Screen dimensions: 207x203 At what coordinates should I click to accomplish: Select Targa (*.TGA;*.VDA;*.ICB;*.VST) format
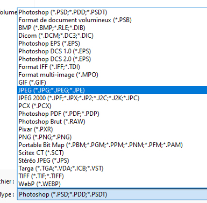click(x=112, y=168)
